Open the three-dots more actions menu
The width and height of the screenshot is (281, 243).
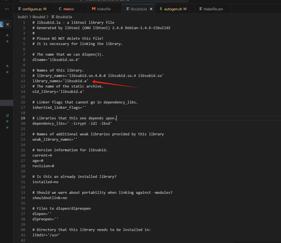pyautogui.click(x=6, y=9)
